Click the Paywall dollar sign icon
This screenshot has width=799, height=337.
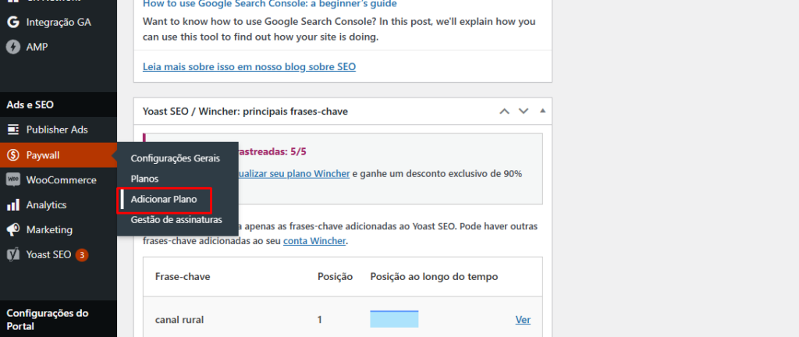click(x=13, y=154)
